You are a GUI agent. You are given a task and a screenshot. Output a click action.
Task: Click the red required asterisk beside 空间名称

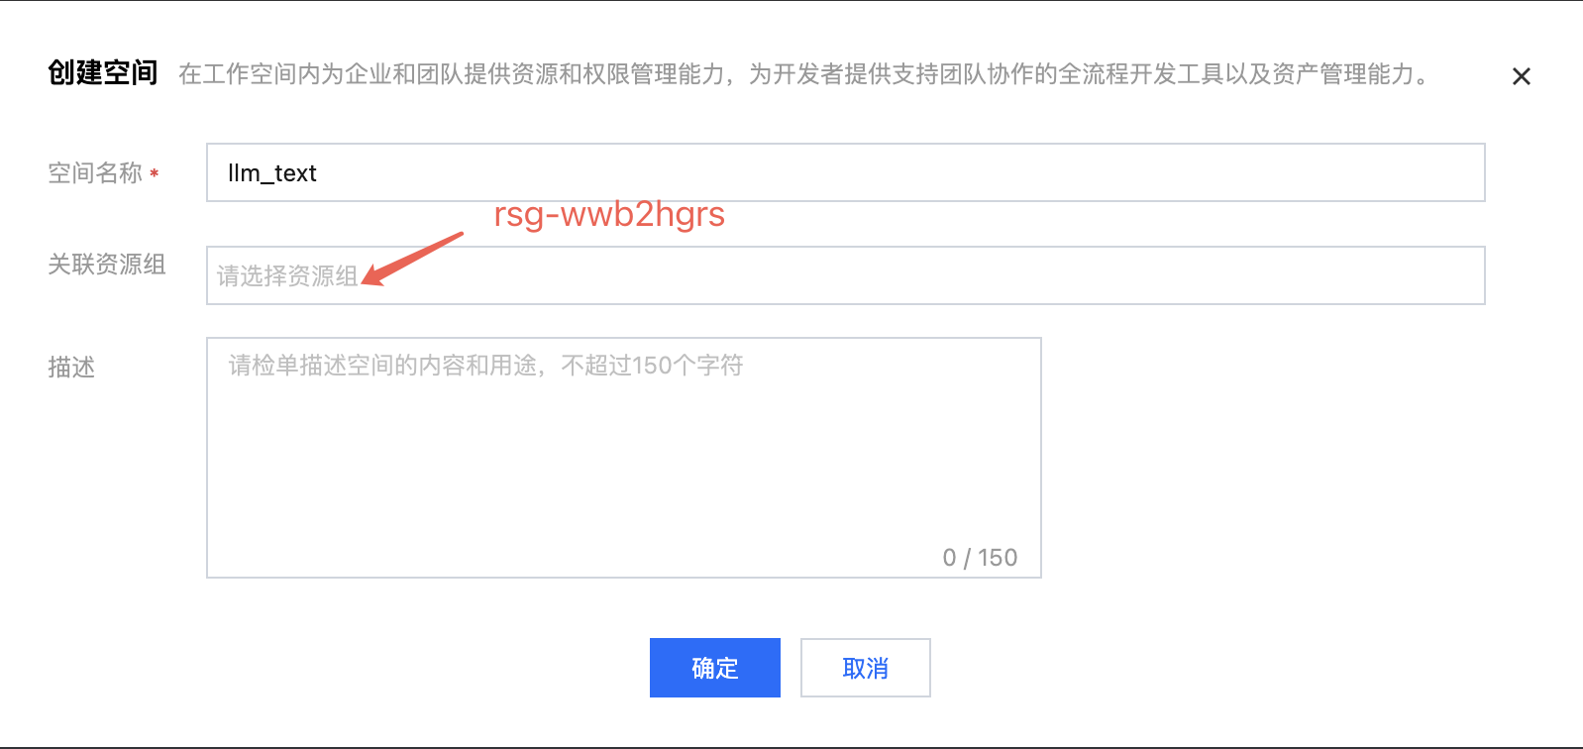[155, 174]
